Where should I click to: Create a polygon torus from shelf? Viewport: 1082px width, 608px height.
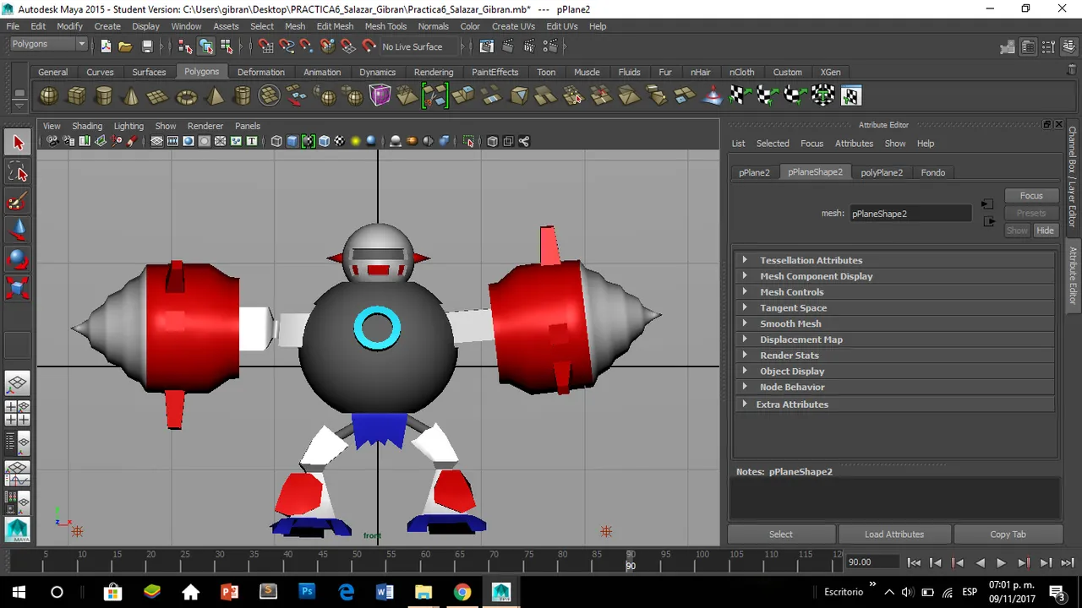point(186,96)
